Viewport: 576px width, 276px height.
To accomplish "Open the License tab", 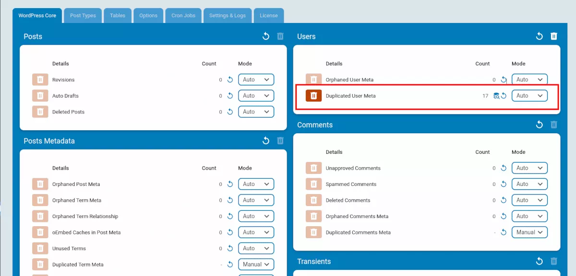I will point(269,15).
